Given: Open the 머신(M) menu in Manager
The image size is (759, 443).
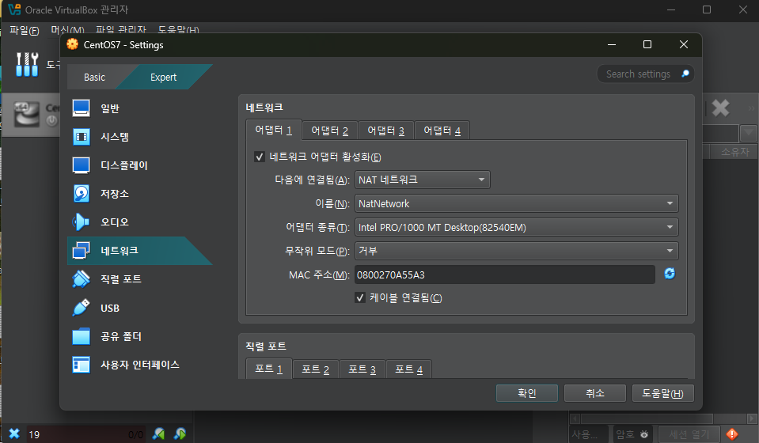Looking at the screenshot, I should [x=68, y=30].
